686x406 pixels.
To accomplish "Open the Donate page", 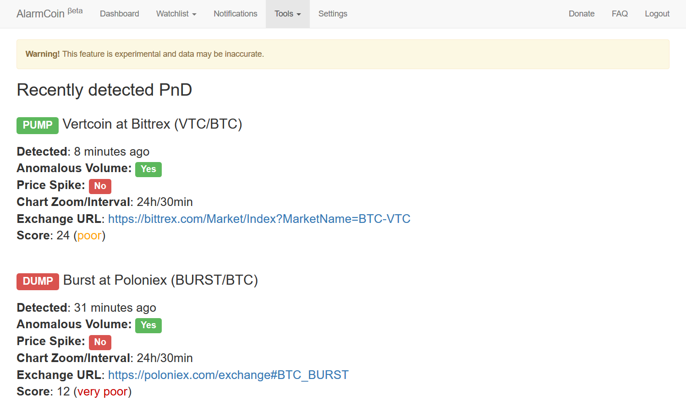I will tap(582, 14).
